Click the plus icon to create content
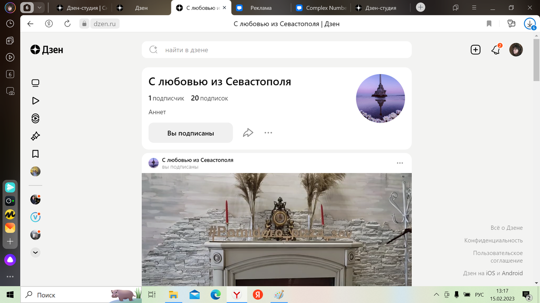This screenshot has width=540, height=303. (475, 50)
